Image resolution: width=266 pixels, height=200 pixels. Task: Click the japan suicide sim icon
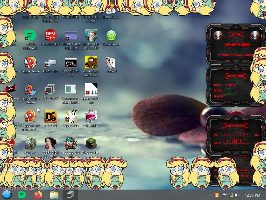(x=91, y=89)
